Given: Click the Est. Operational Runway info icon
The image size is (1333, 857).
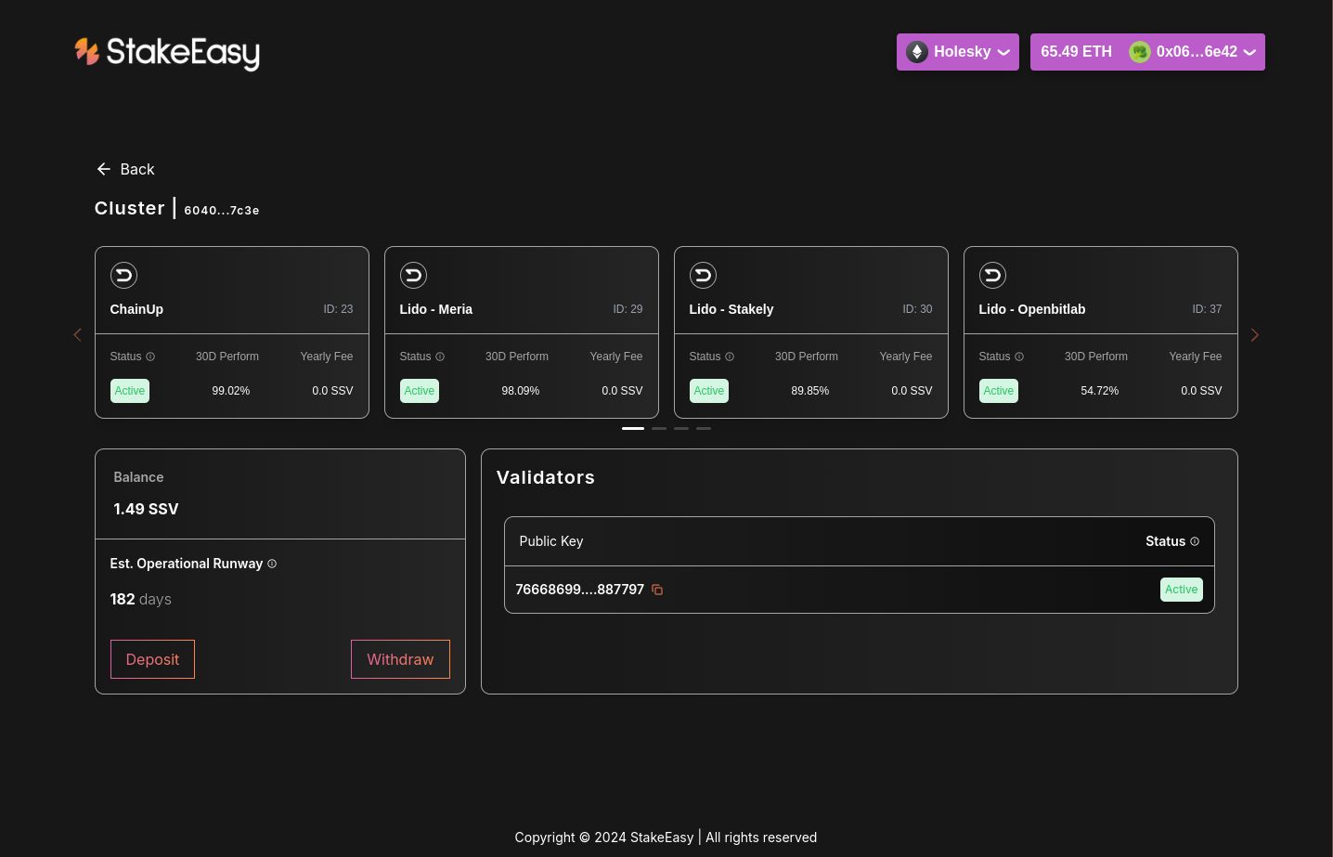Looking at the screenshot, I should [x=272, y=564].
